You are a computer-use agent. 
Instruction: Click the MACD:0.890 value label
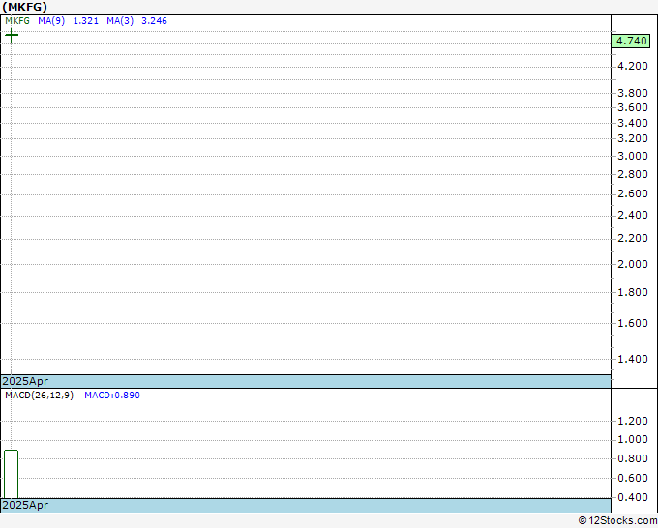[x=112, y=396]
